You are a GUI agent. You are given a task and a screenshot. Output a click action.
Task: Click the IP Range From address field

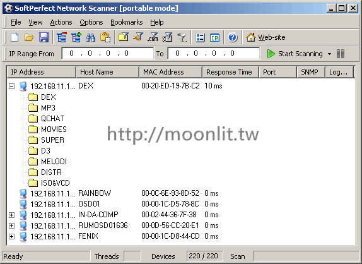pyautogui.click(x=108, y=54)
